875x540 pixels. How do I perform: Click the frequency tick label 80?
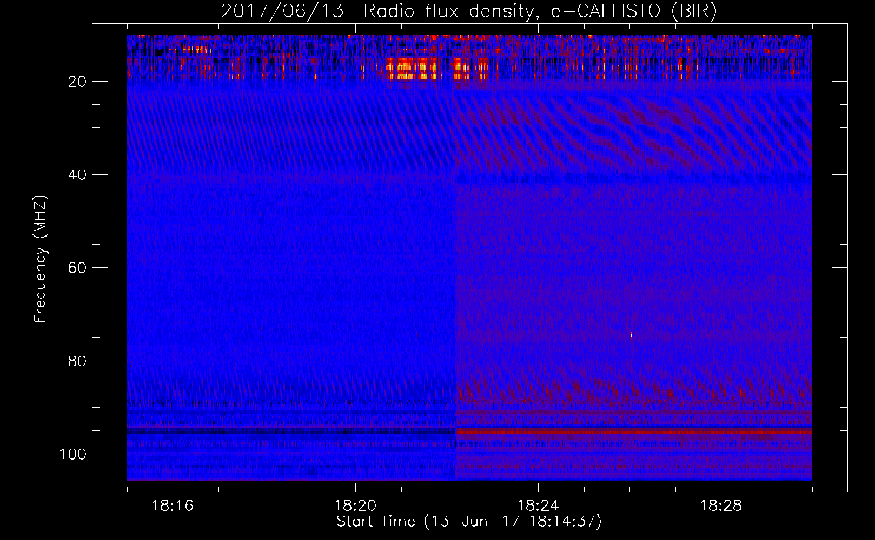(77, 361)
